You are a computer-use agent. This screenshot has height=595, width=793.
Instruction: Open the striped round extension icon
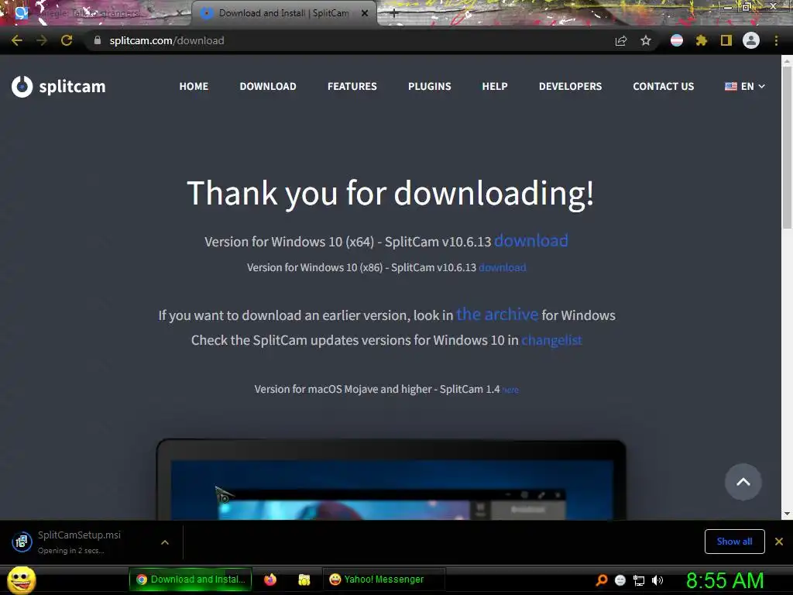click(x=677, y=40)
